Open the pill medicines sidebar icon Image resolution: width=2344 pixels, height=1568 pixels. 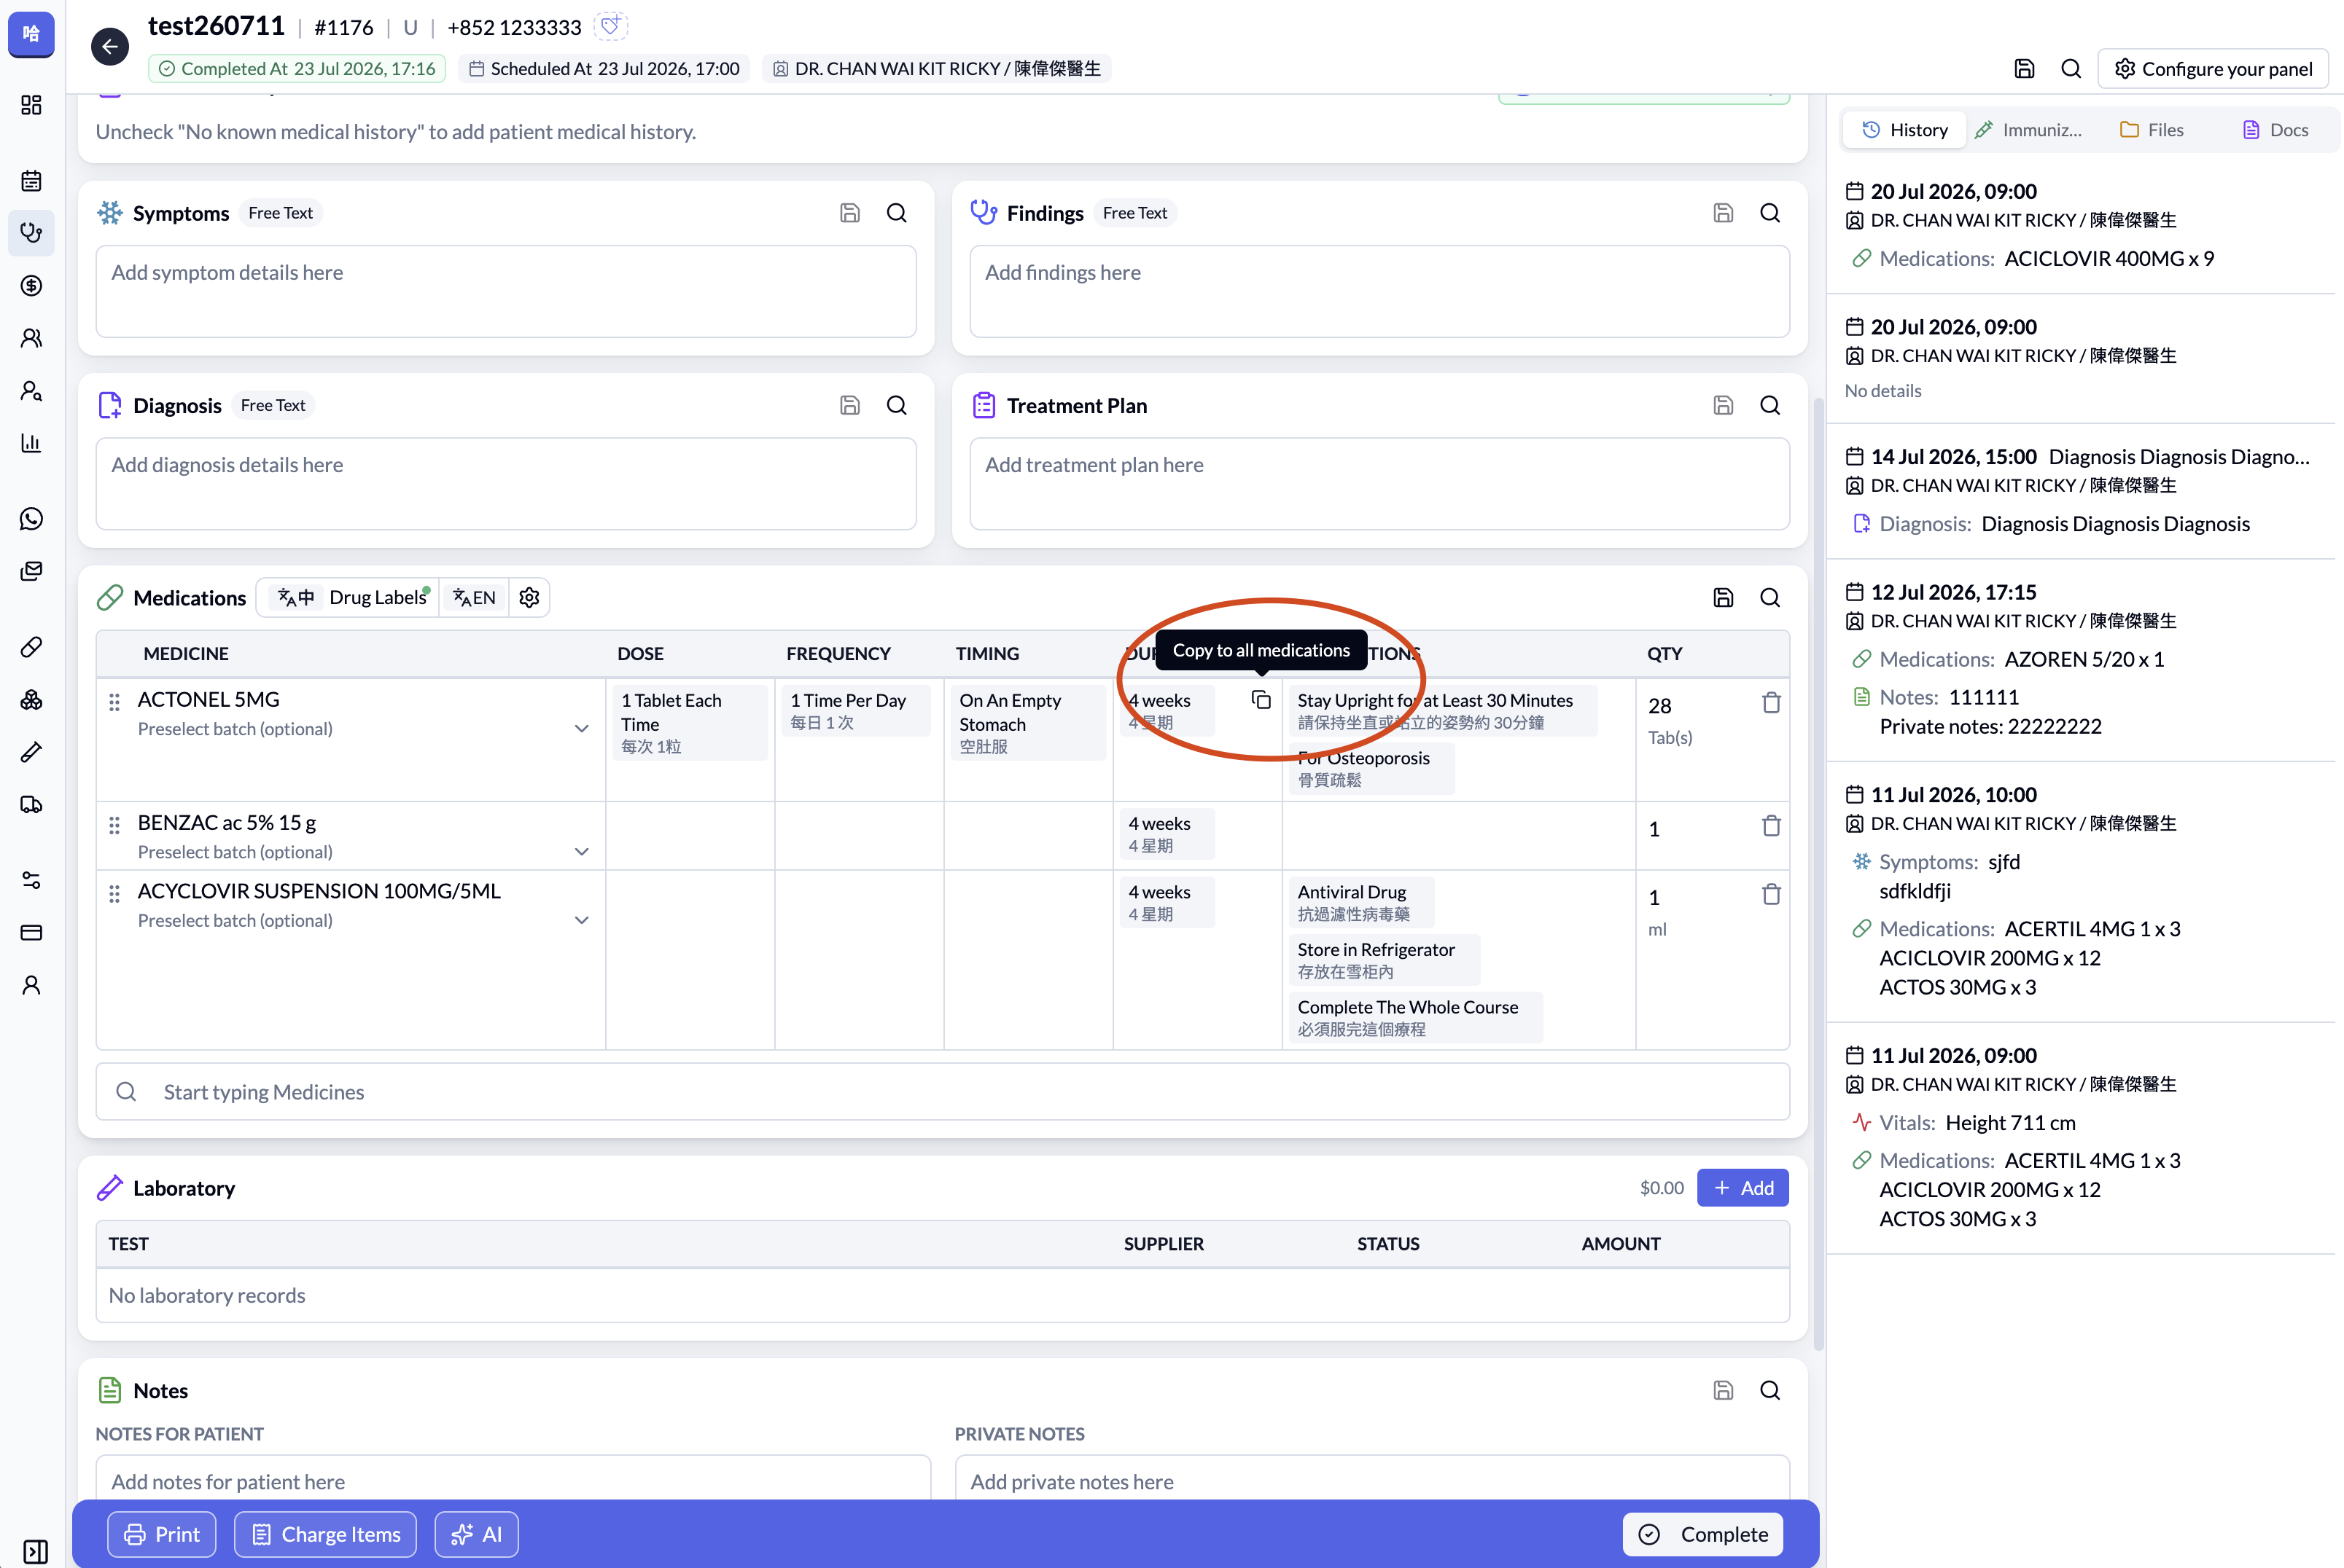(31, 647)
